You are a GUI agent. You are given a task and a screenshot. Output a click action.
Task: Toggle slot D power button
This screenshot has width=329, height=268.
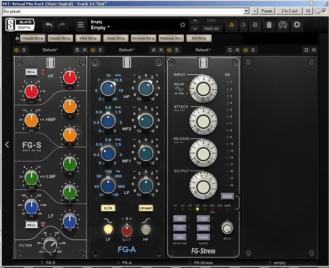point(246,50)
